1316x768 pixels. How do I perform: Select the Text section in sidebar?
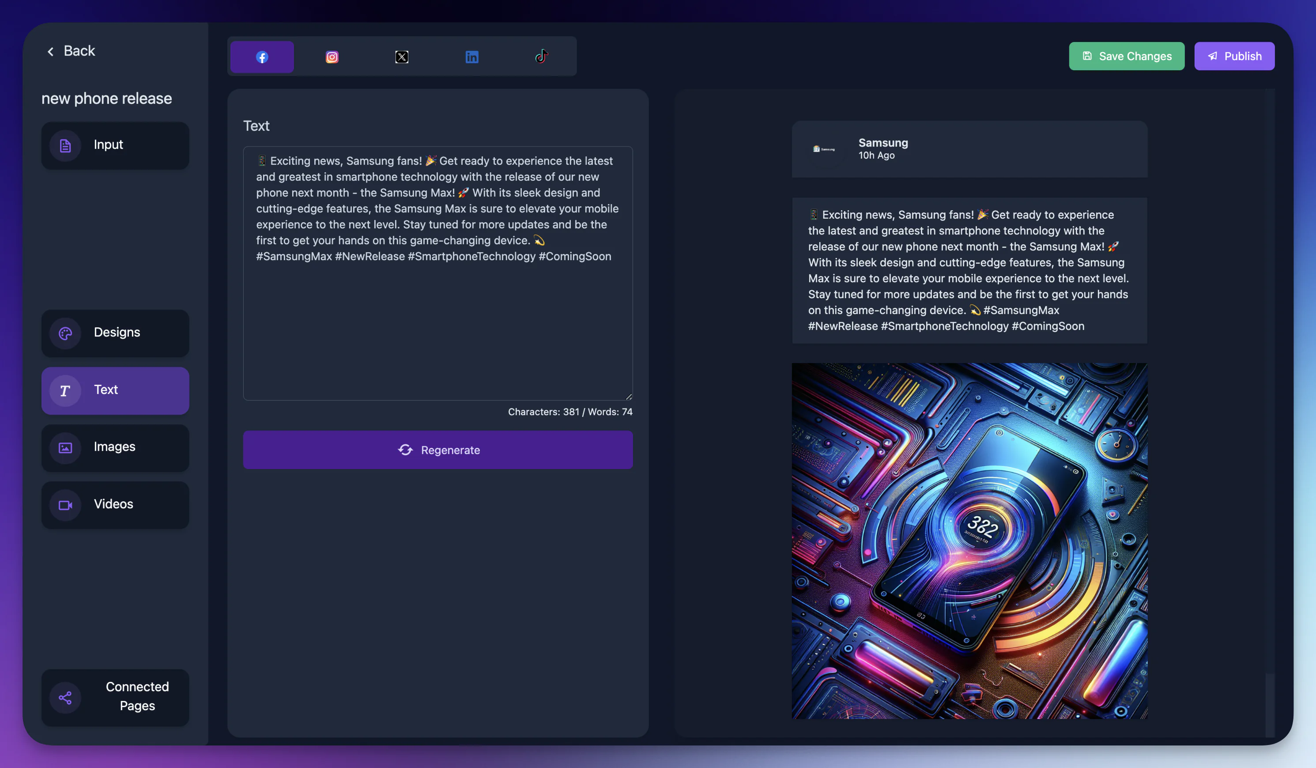115,390
